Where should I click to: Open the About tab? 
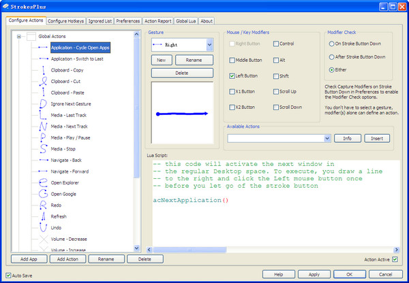[207, 21]
